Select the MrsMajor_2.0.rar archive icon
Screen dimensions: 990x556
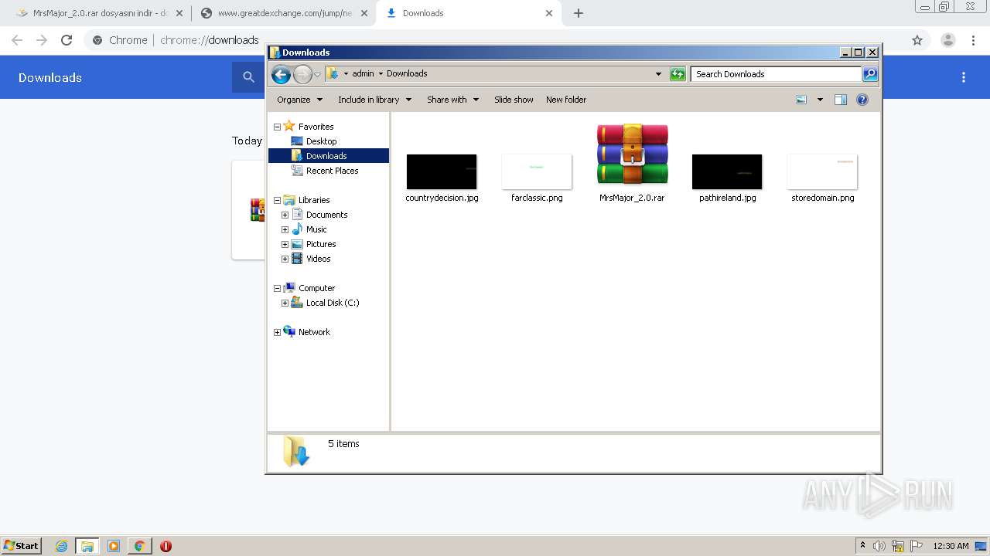(632, 154)
